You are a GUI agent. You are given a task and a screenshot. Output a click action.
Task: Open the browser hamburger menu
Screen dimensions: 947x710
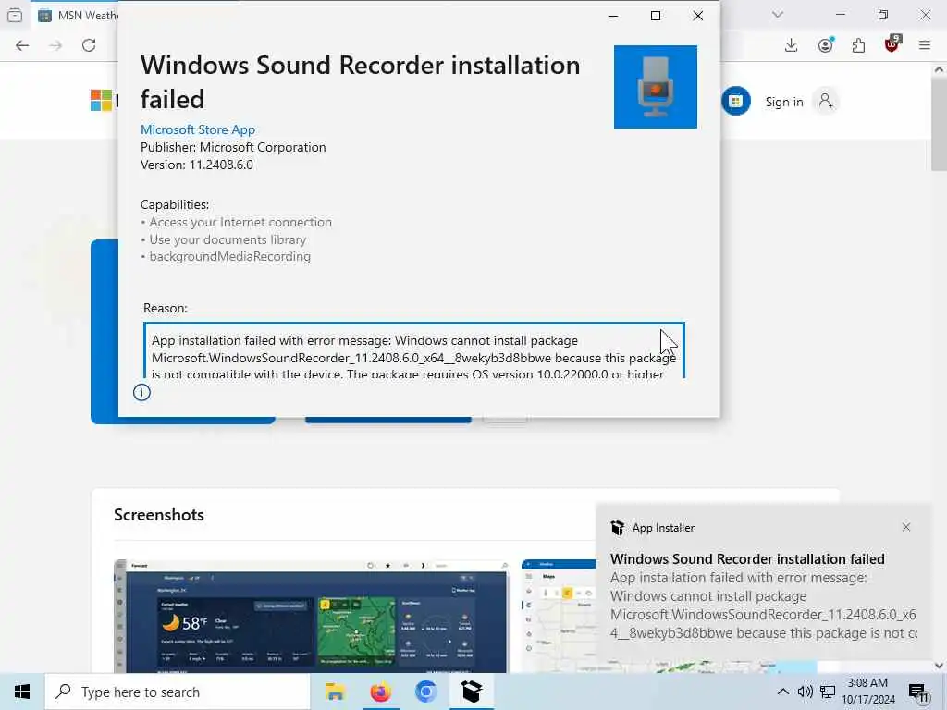pos(924,45)
